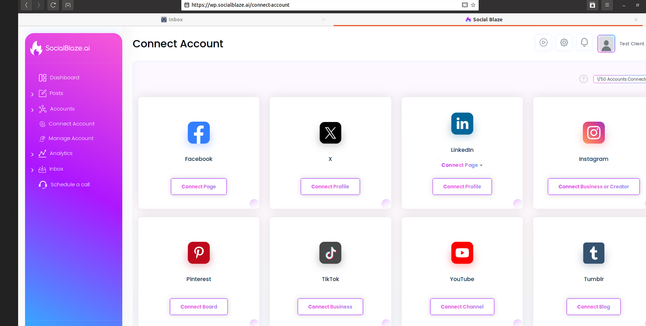The image size is (646, 326).
Task: Expand the Posts menu chevron
Action: point(32,94)
